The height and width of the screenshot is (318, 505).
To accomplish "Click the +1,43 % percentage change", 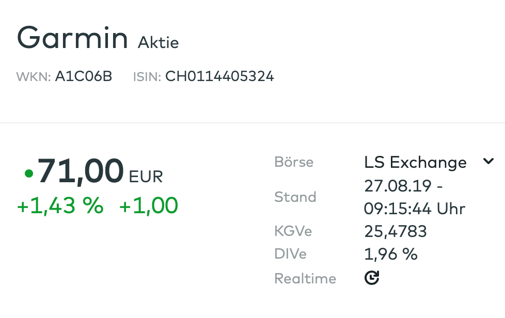I will pyautogui.click(x=60, y=205).
